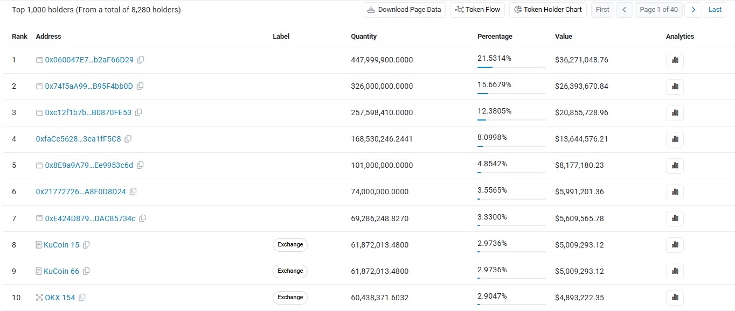Click the OKX 154 identicon
This screenshot has height=311, width=735.
click(x=39, y=298)
